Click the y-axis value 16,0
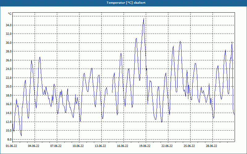Viewport: 247px width, 154px height. pyautogui.click(x=8, y=104)
